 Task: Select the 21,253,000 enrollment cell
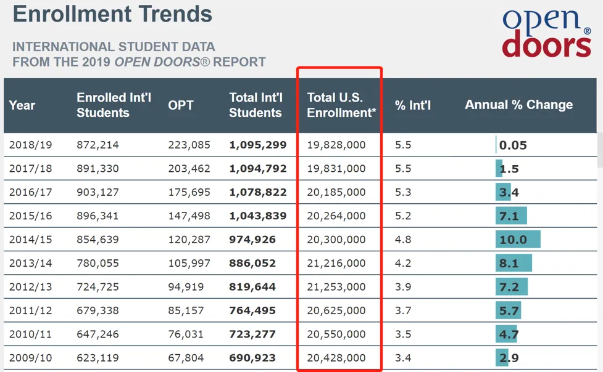336,287
